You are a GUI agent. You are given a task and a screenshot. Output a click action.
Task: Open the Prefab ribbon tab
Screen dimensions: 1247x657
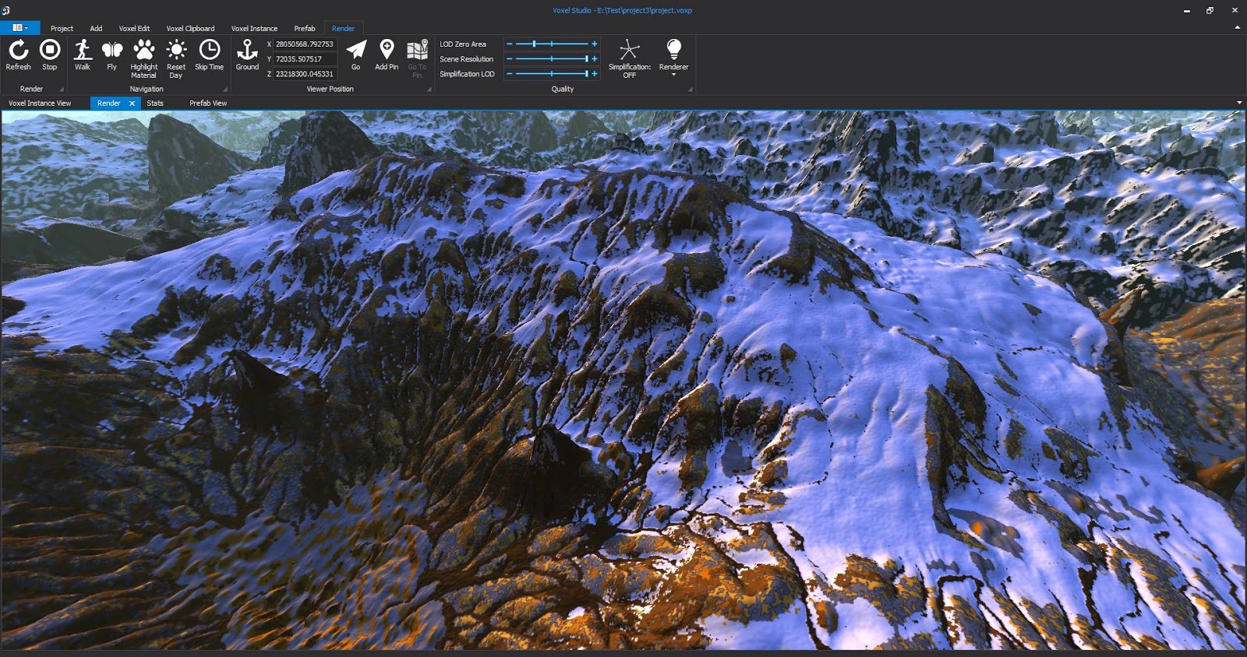pos(305,29)
